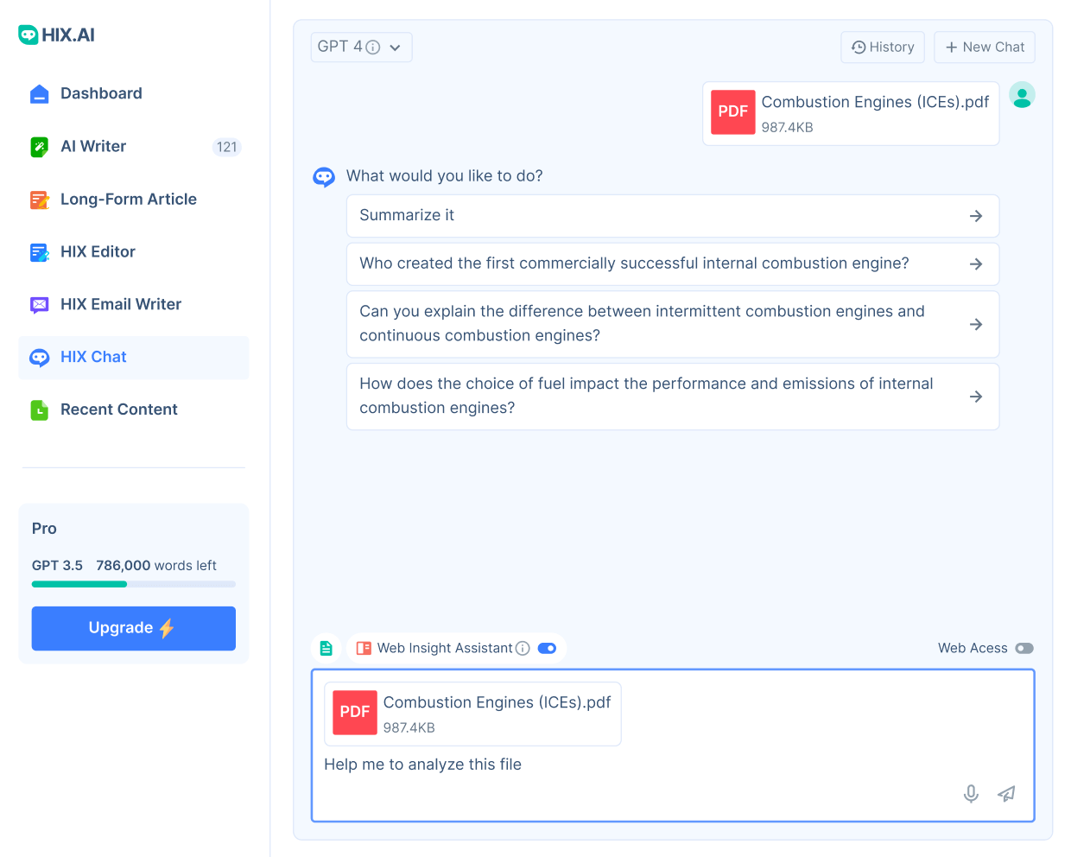Image resolution: width=1071 pixels, height=857 pixels.
Task: Click the 786,000 words left text
Action: 156,566
